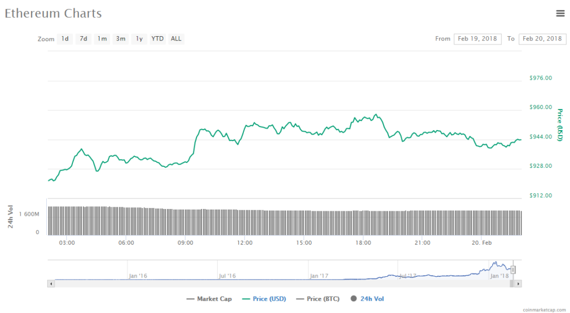Screen dimensions: 570x313
Task: Click the Ethereum Charts heading
Action: (x=53, y=13)
